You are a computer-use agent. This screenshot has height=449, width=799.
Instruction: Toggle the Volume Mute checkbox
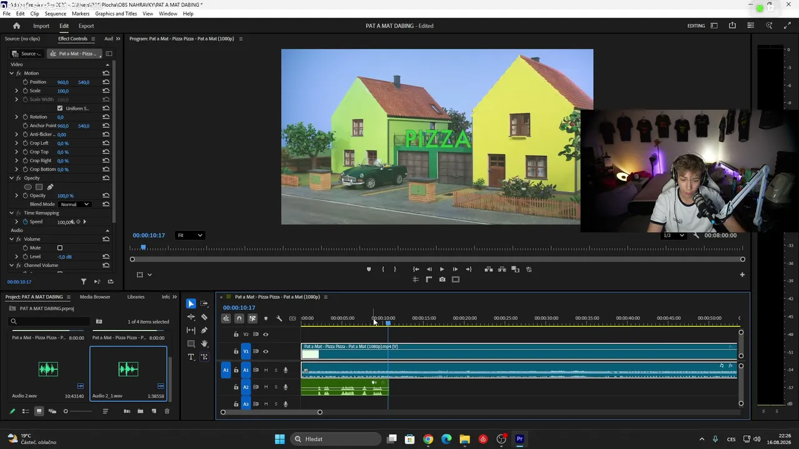[60, 248]
